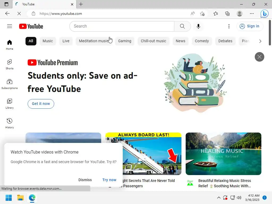Click the volume icon in tray
This screenshot has height=204, width=272.
[239, 198]
